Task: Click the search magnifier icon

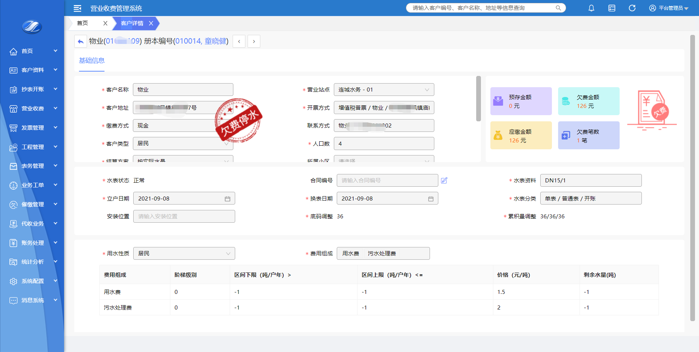Action: [x=558, y=8]
